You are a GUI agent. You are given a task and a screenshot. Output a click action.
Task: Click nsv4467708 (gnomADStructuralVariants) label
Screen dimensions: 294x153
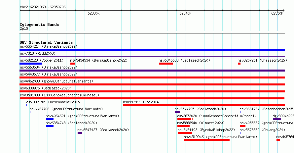[66, 109]
